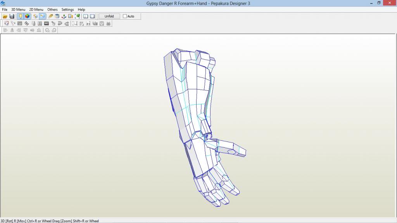Click the redo curved arrow icon
The image size is (397, 223).
pyautogui.click(x=67, y=23)
